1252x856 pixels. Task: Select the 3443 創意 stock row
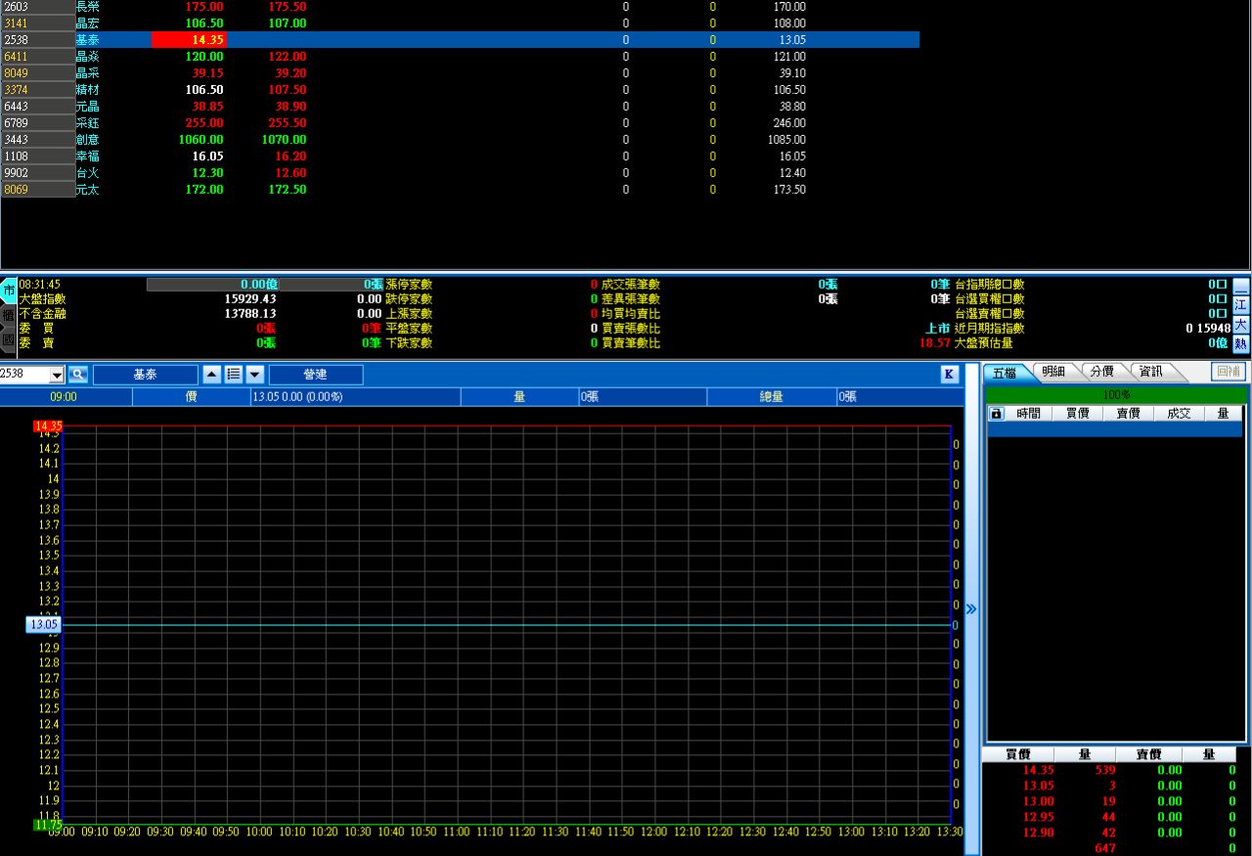click(x=88, y=140)
